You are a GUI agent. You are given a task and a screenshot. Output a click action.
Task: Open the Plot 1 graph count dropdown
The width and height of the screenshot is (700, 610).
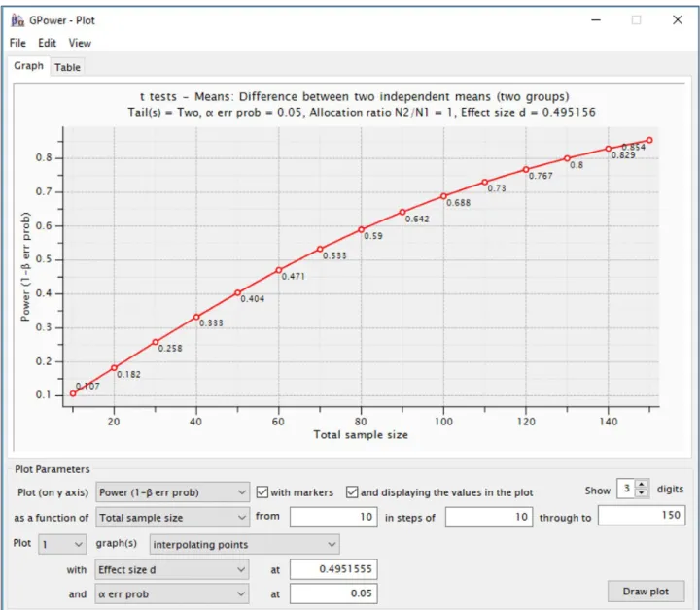click(62, 544)
